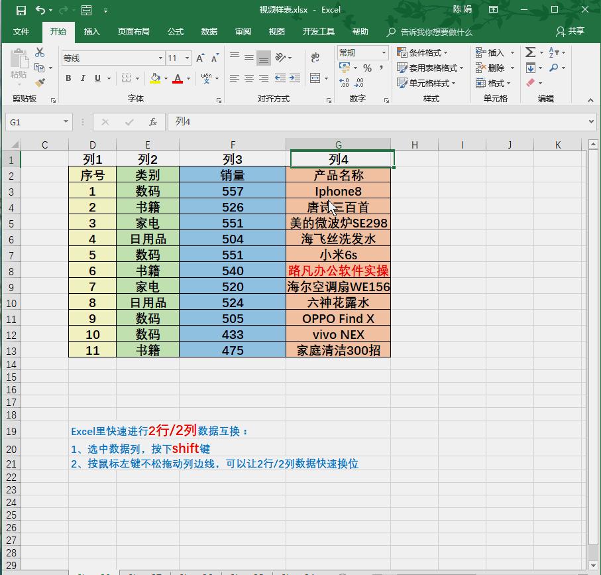
Task: Toggle bold formatting (B)
Action: [68, 78]
